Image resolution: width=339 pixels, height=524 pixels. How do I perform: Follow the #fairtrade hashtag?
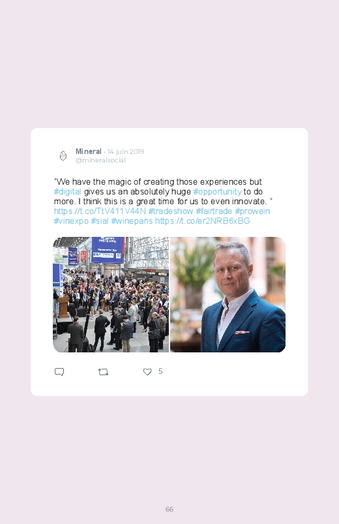point(214,211)
